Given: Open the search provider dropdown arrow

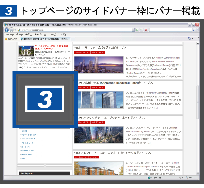Looking at the screenshot, I should (197, 30).
